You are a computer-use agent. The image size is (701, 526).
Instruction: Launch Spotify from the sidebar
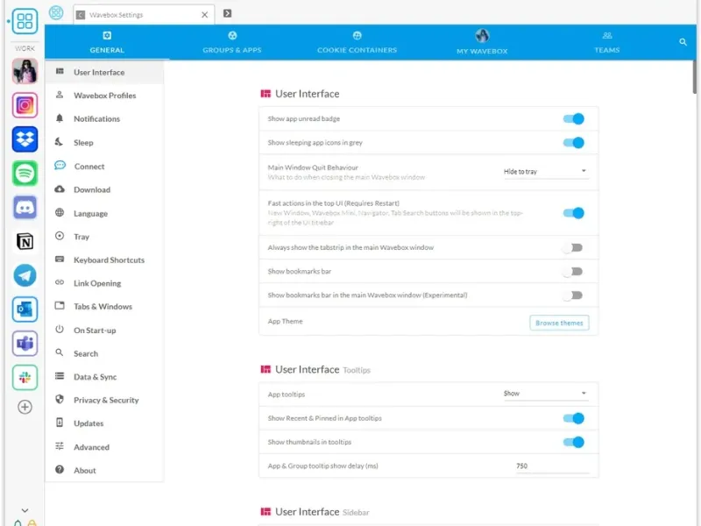25,174
